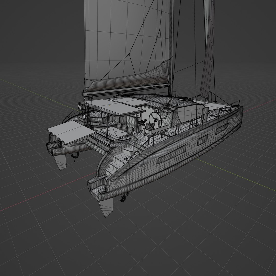Image resolution: width=276 pixels, height=276 pixels.
Task: Select the cockpit table under the hardtop
Action: 115,132
